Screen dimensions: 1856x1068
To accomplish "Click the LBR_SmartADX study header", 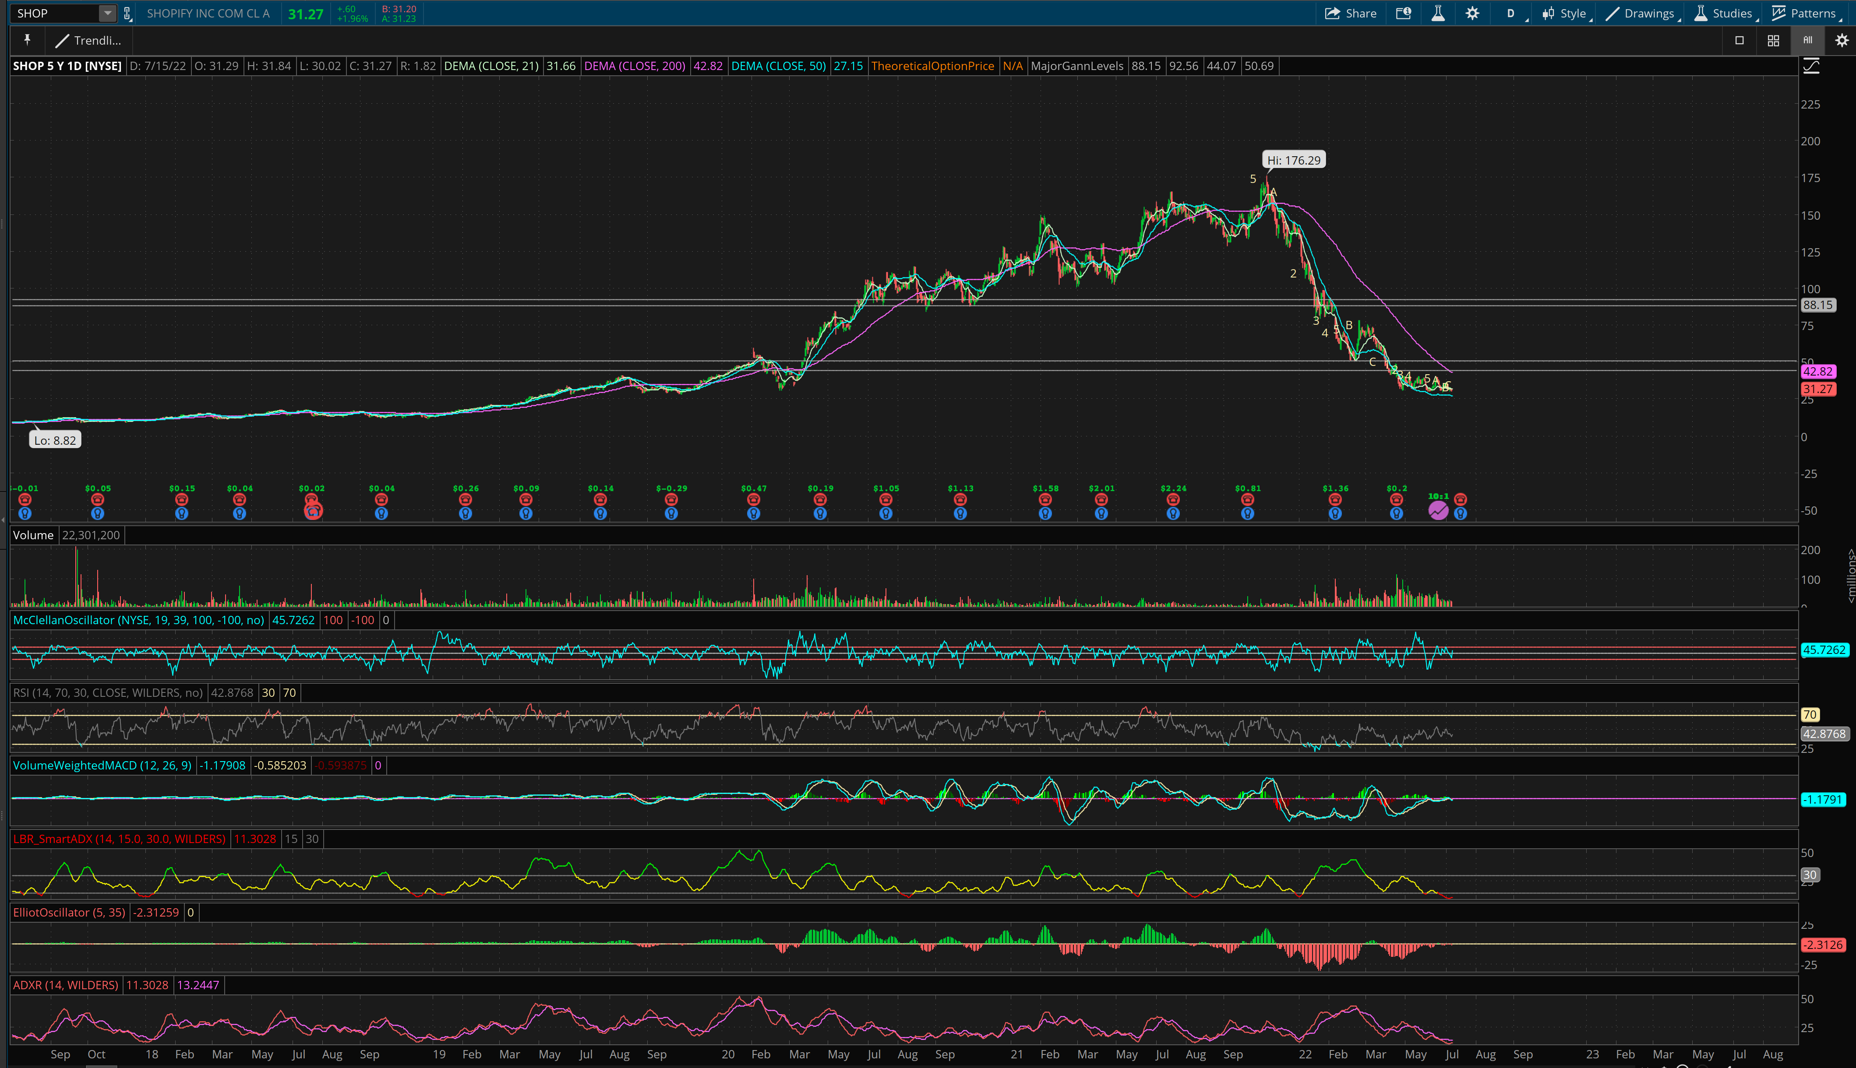I will coord(120,839).
